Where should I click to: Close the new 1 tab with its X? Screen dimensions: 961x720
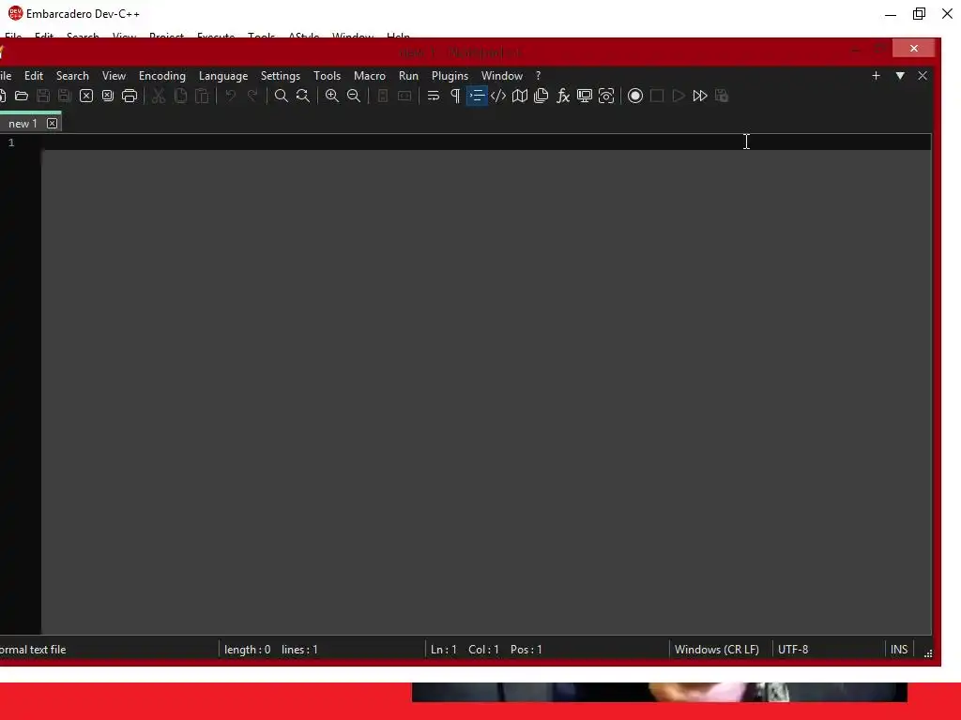[x=53, y=124]
